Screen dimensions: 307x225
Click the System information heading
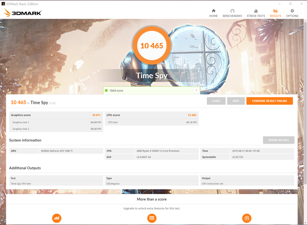point(25,140)
